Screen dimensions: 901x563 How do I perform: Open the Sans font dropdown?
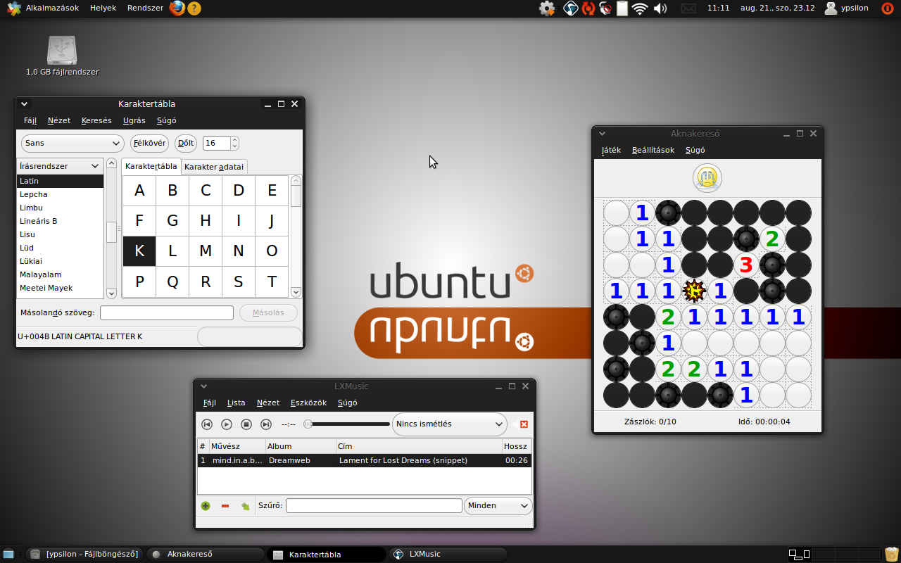coord(73,143)
